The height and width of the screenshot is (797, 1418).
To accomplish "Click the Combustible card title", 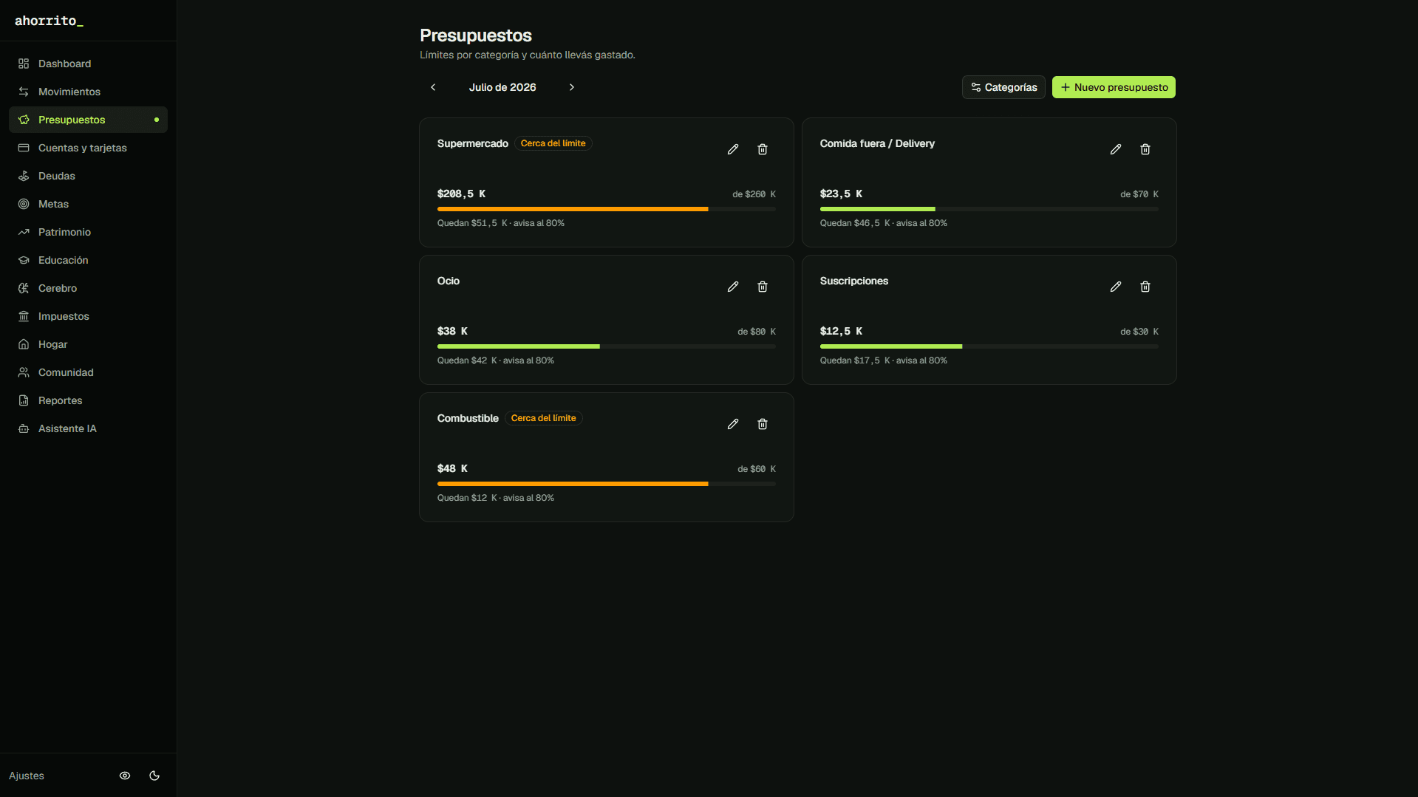I will click(468, 418).
